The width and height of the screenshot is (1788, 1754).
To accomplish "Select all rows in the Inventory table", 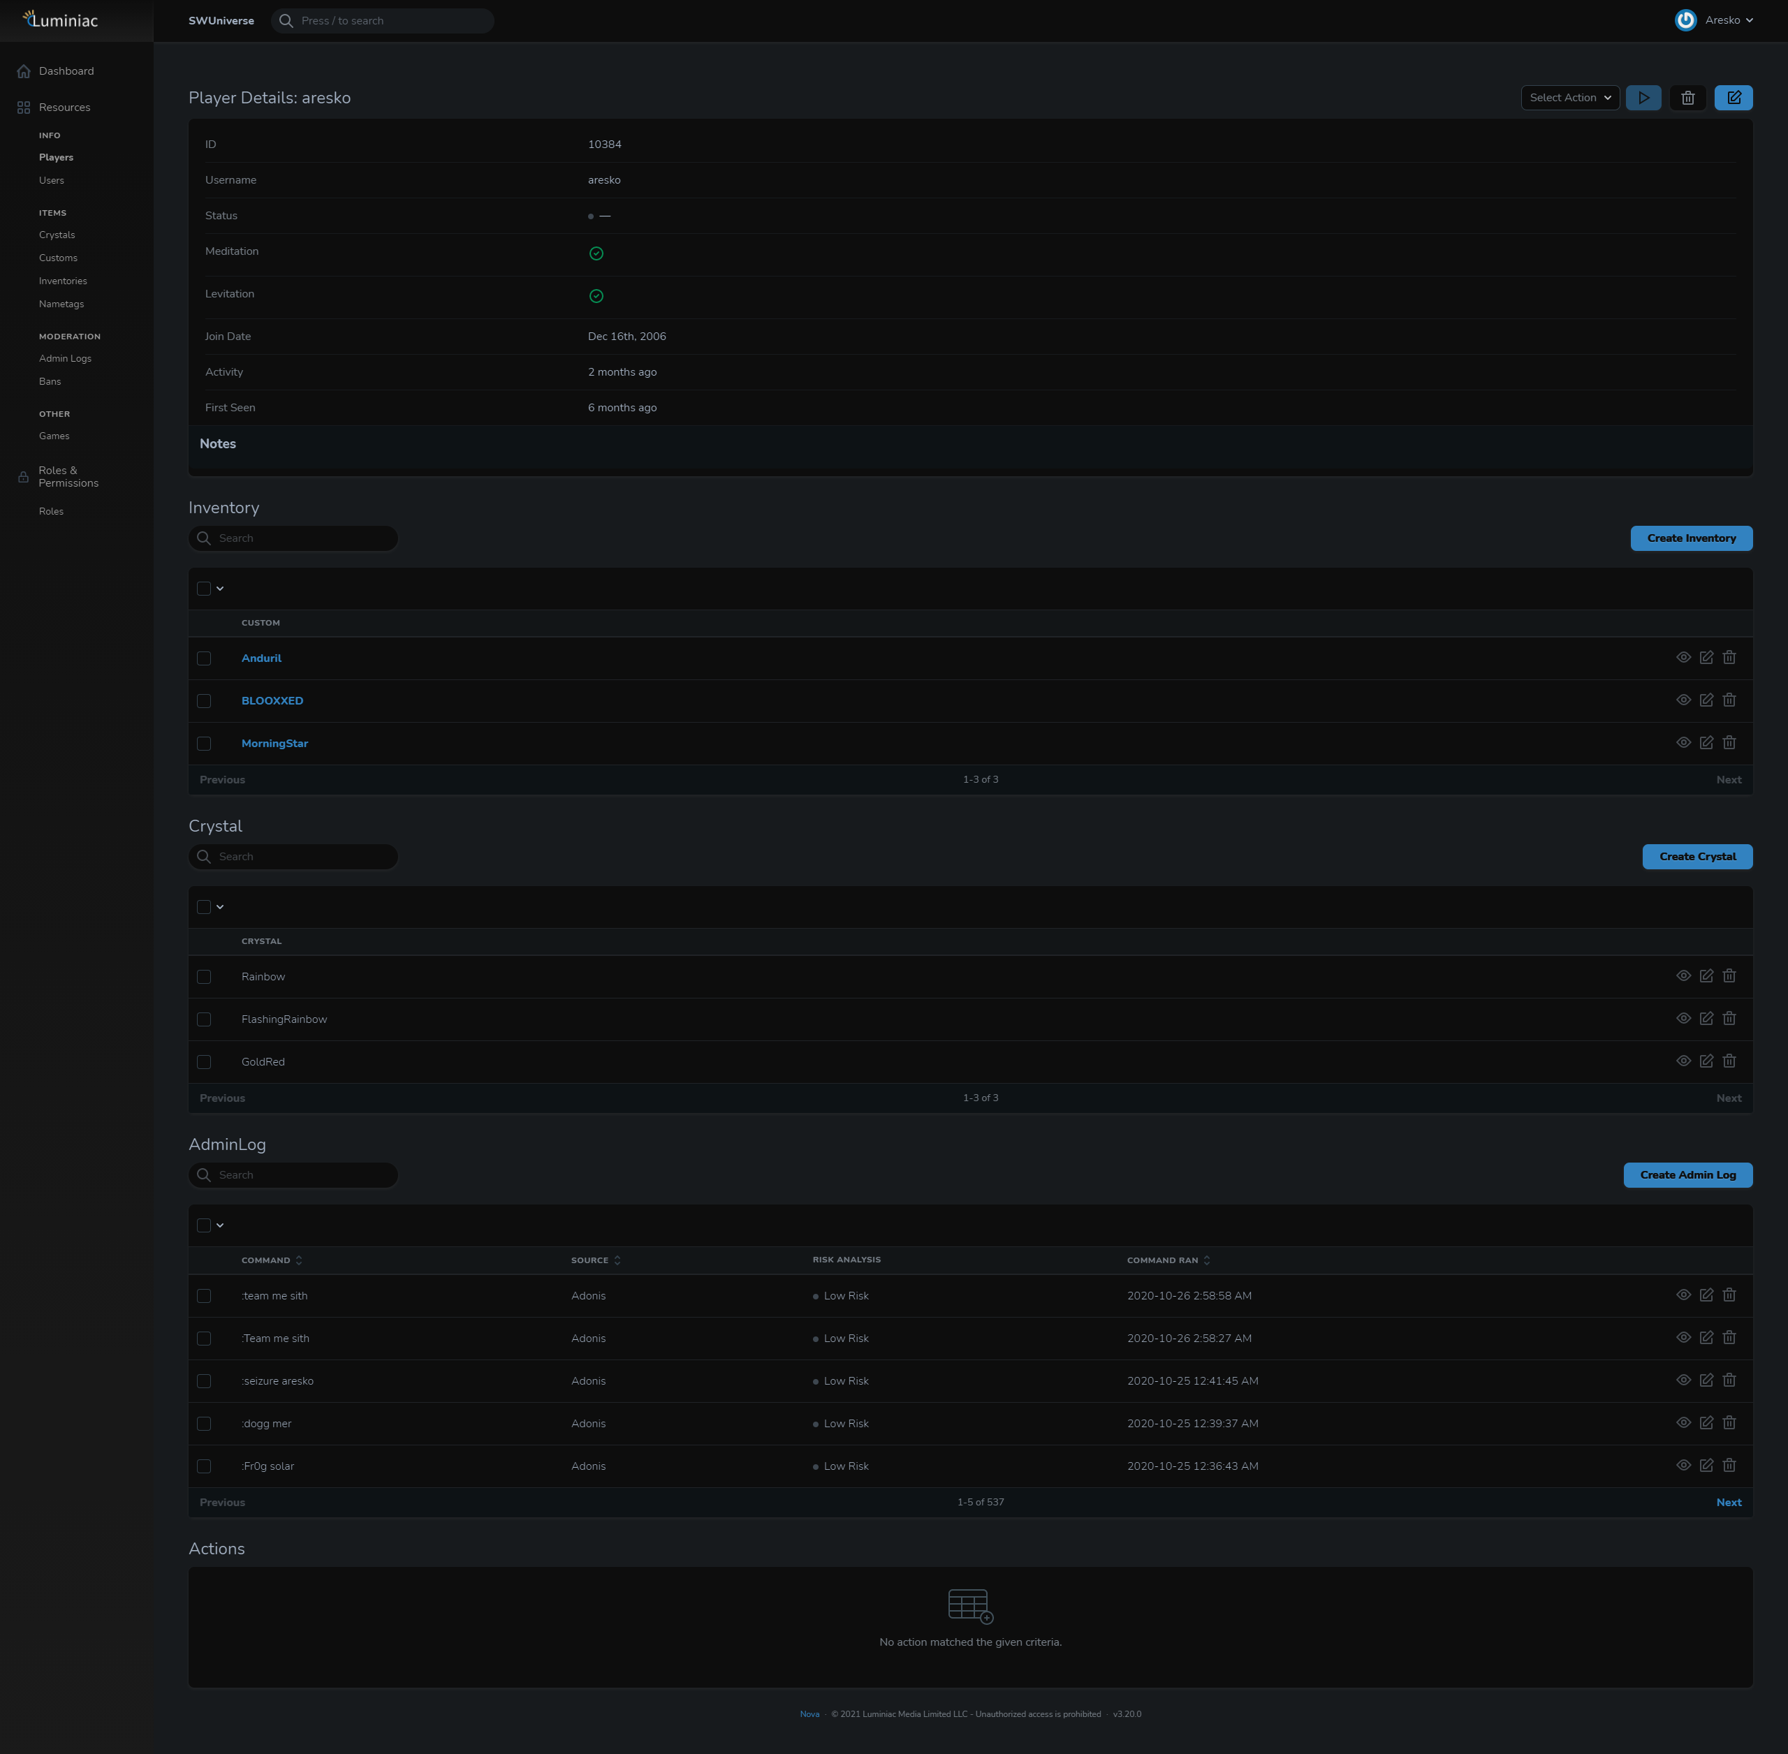I will (205, 588).
